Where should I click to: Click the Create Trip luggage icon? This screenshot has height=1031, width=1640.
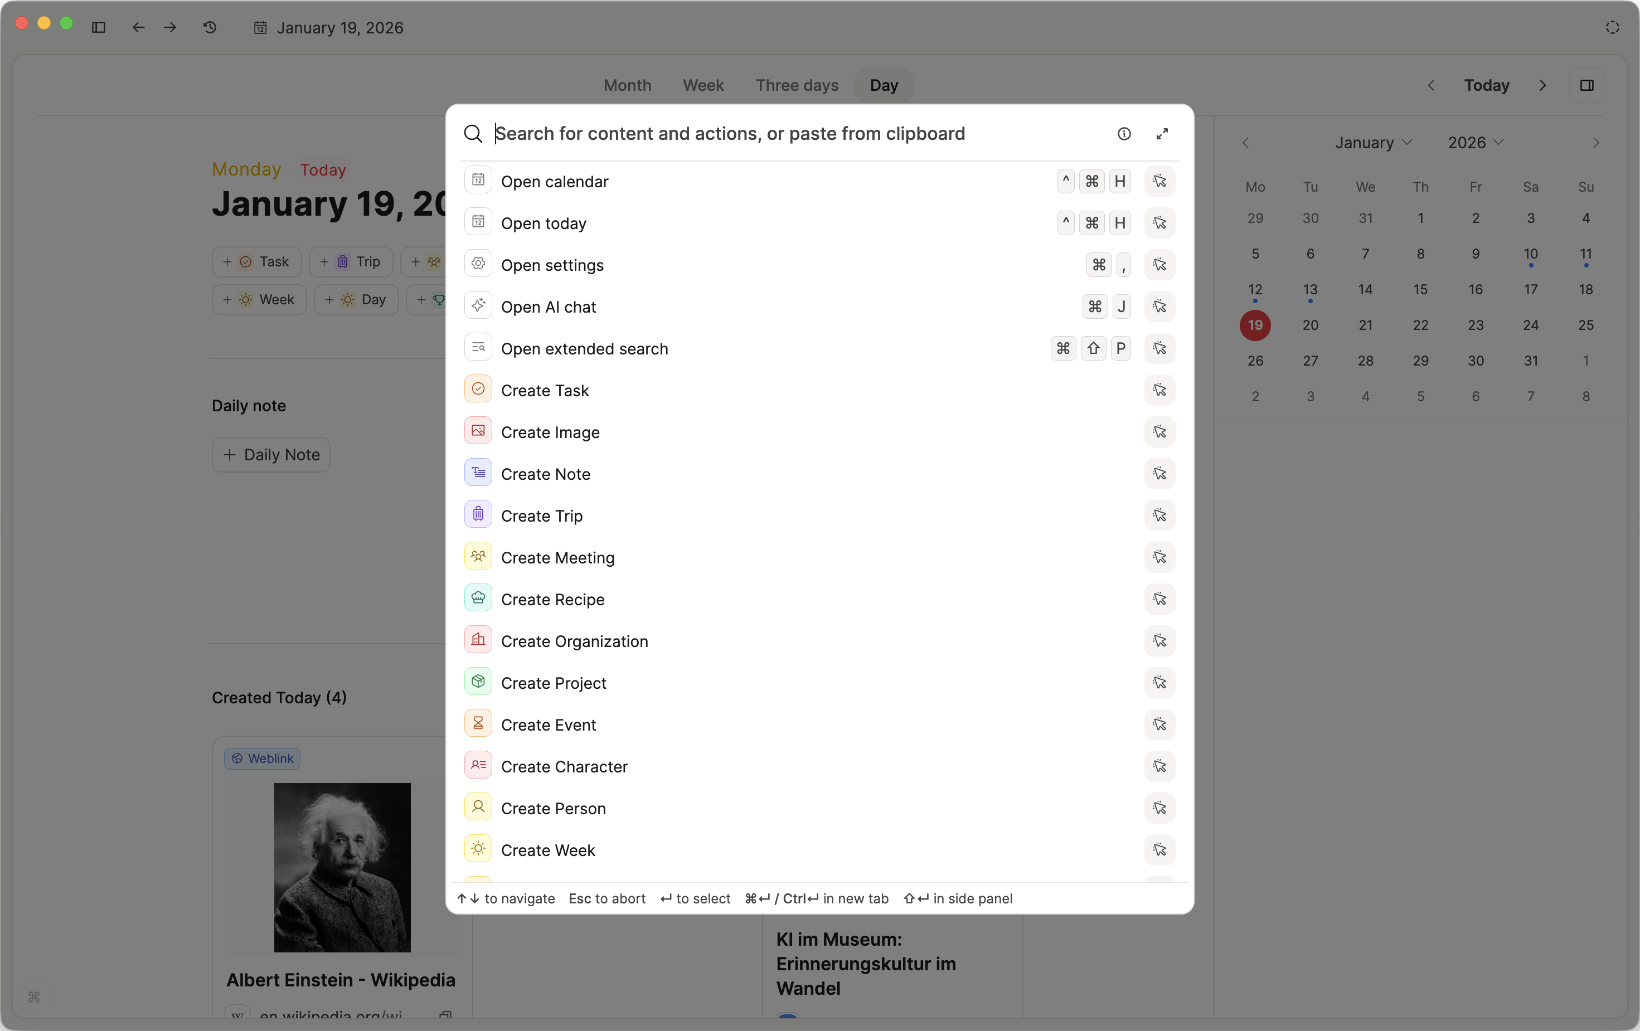pyautogui.click(x=478, y=515)
